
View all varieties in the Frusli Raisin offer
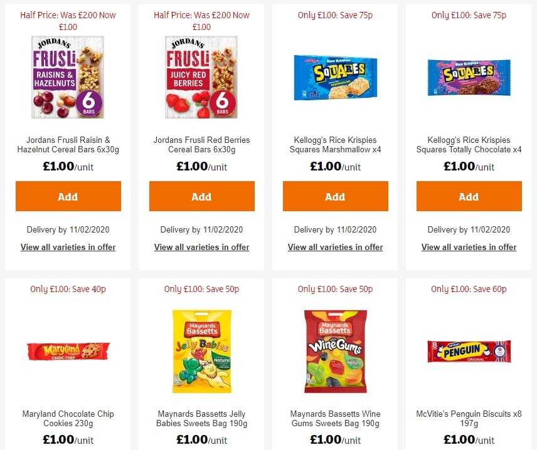tap(68, 247)
